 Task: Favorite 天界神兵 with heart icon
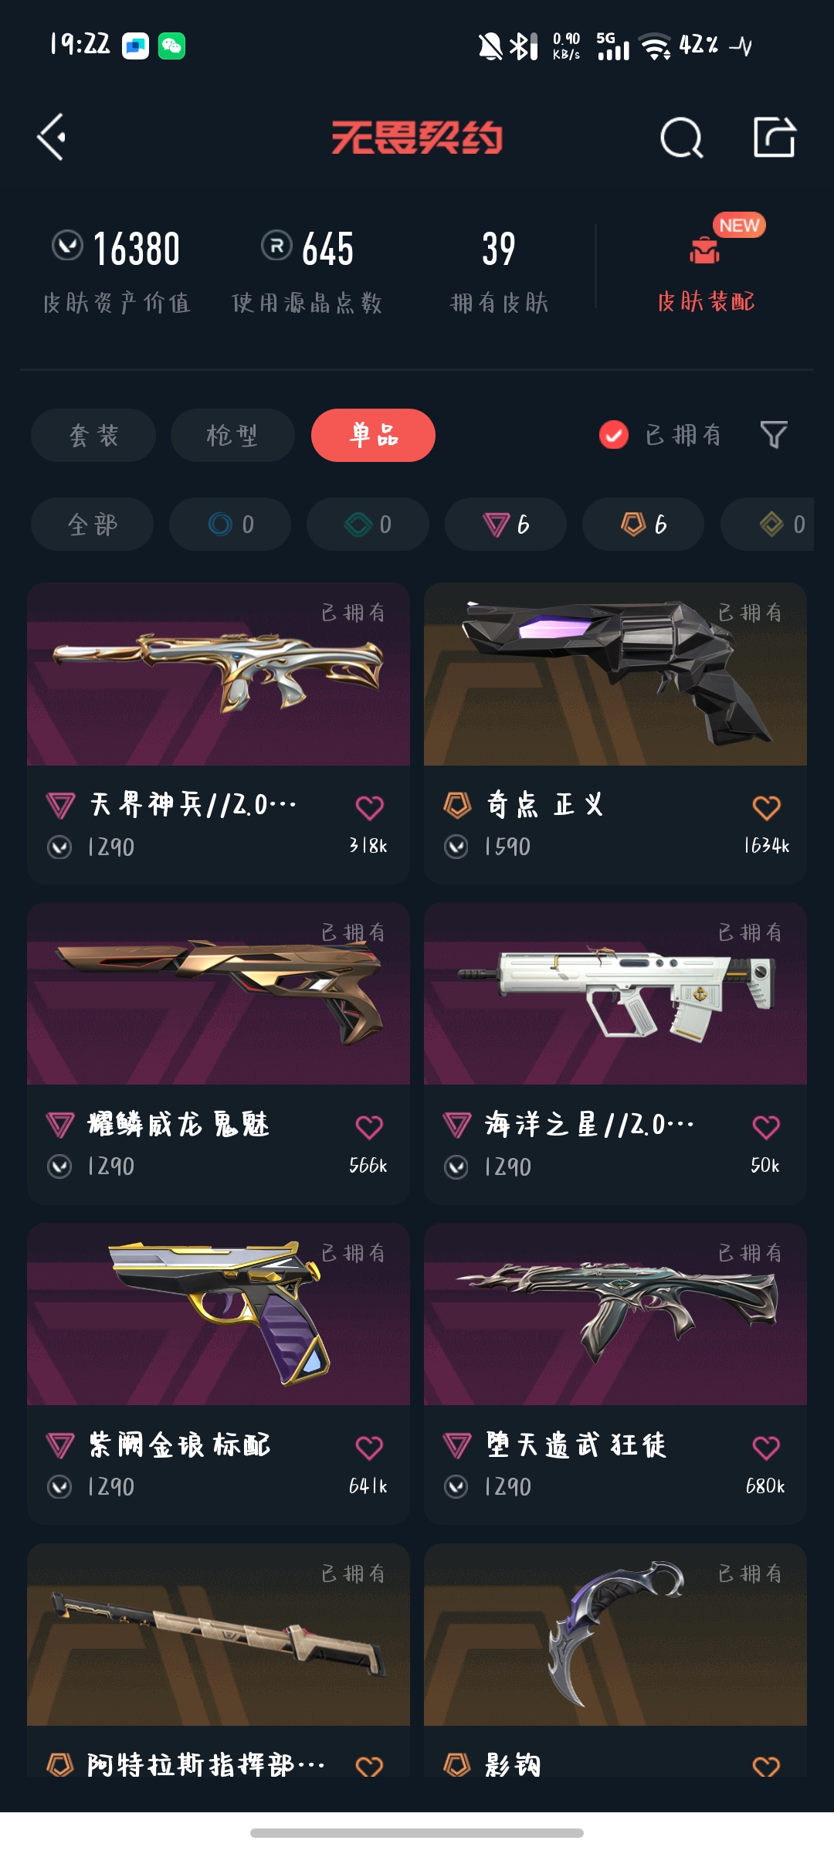[369, 808]
